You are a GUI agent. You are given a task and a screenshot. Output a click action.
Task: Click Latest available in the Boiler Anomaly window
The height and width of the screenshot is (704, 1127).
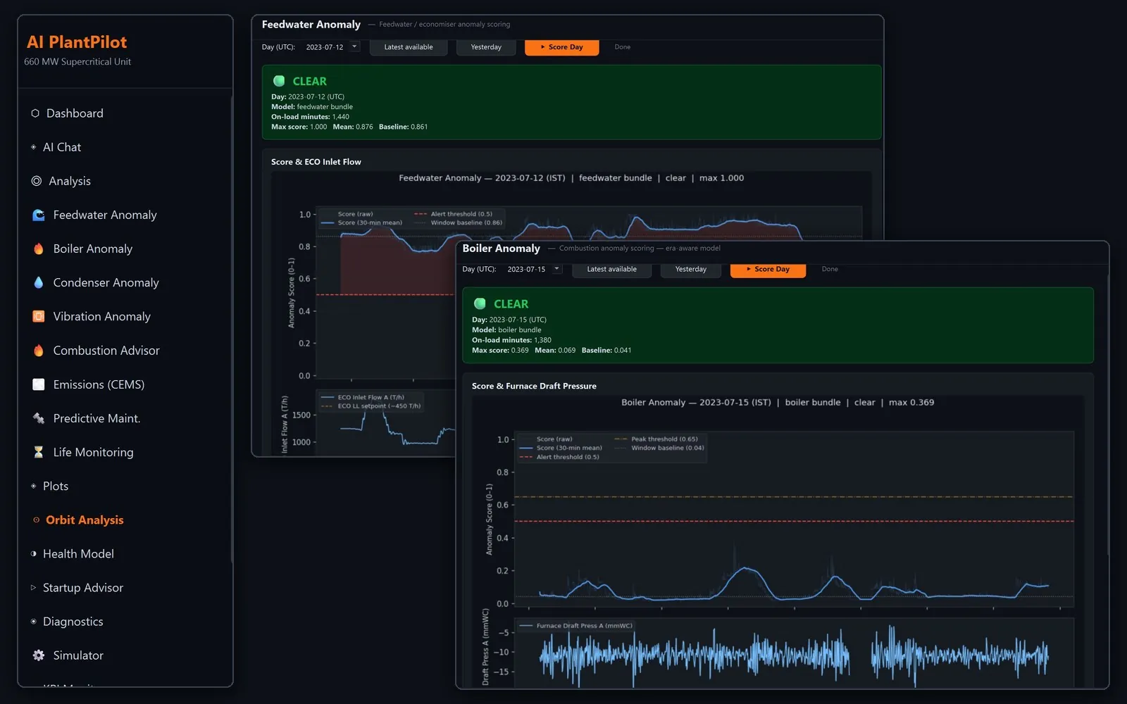click(x=611, y=270)
